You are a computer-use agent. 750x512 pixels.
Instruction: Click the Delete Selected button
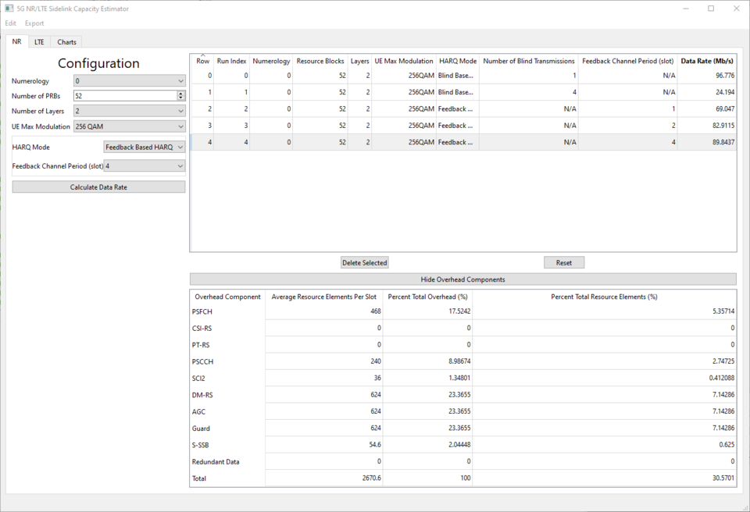tap(364, 262)
